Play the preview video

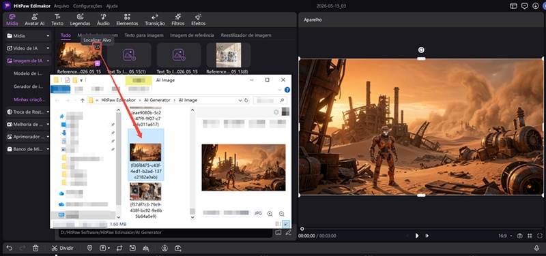(417, 236)
